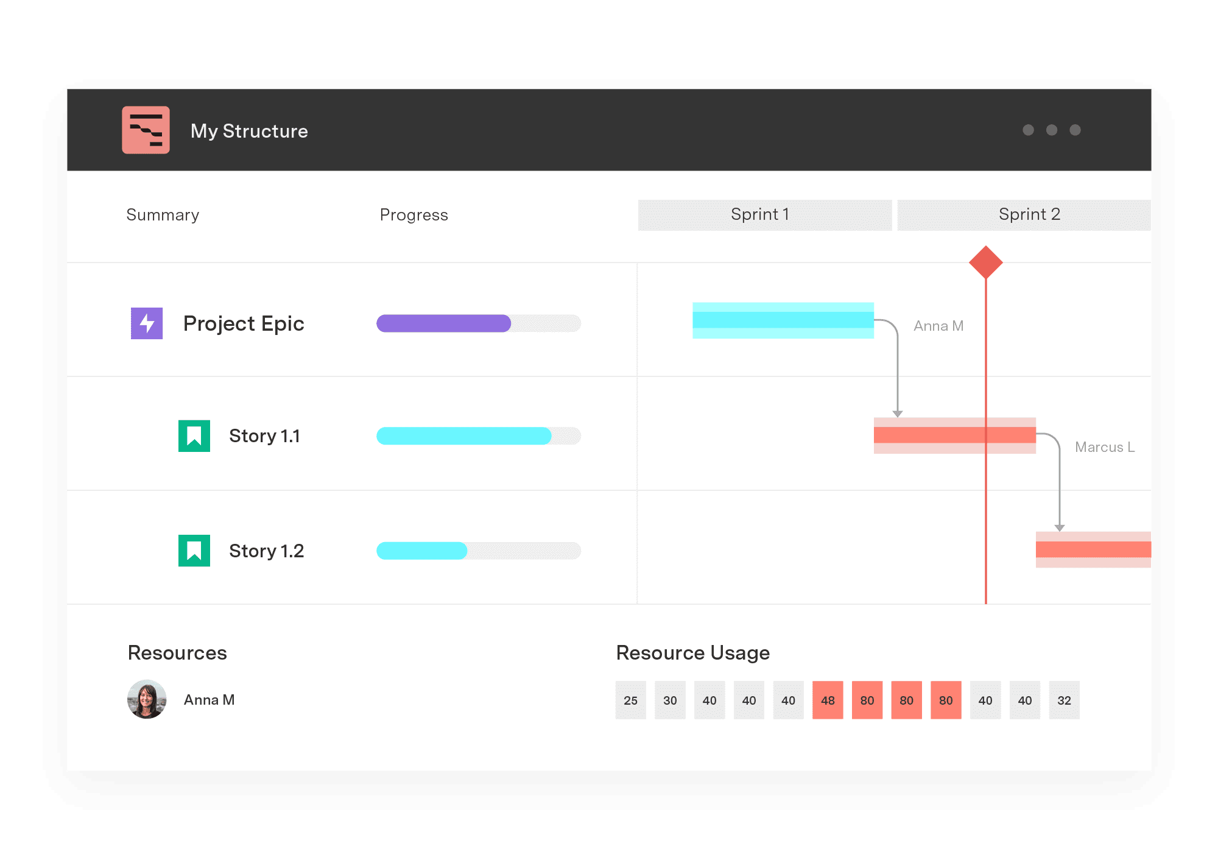Viewport: 1218px width, 860px height.
Task: Click the red diamond milestone marker
Action: click(985, 263)
